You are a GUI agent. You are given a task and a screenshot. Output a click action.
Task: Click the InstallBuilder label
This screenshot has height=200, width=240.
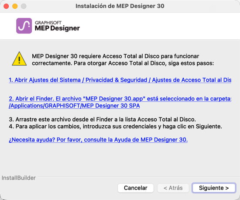click(x=19, y=178)
